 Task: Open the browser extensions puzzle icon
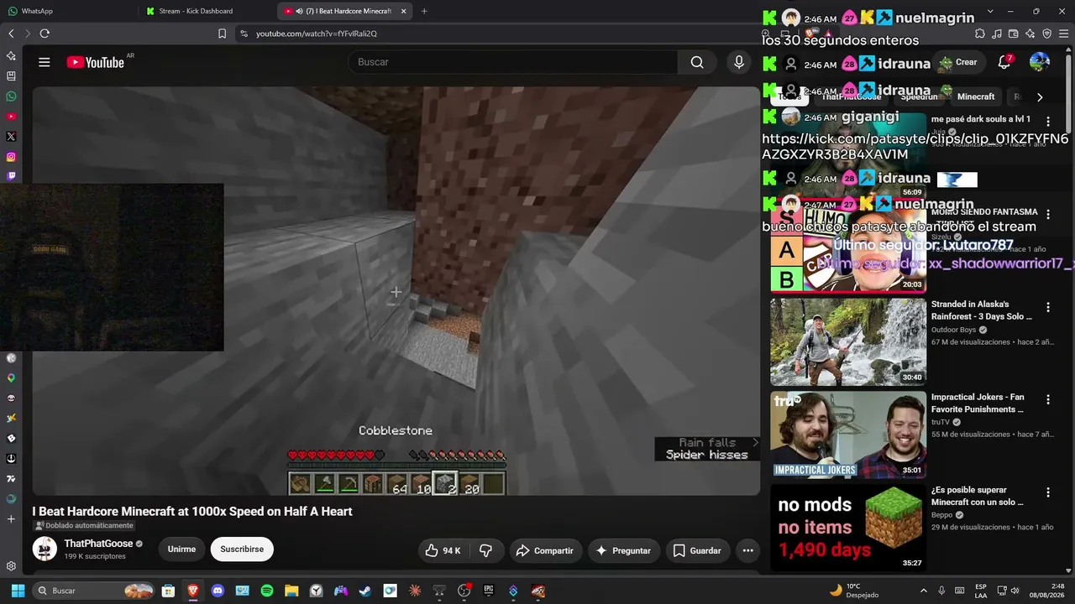(980, 34)
